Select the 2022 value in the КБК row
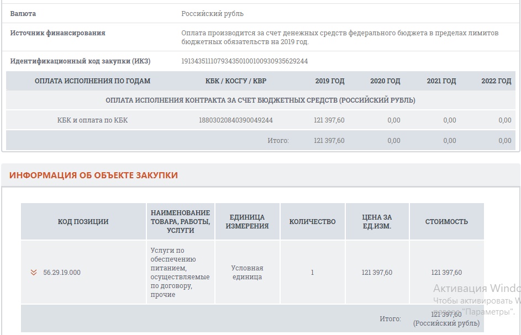The image size is (521, 335). pos(505,120)
